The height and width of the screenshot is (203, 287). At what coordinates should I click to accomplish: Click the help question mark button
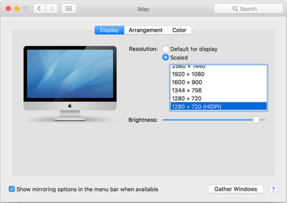(x=273, y=189)
